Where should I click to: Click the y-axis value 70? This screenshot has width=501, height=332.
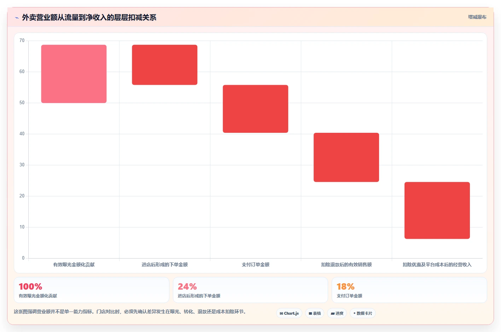coord(22,41)
